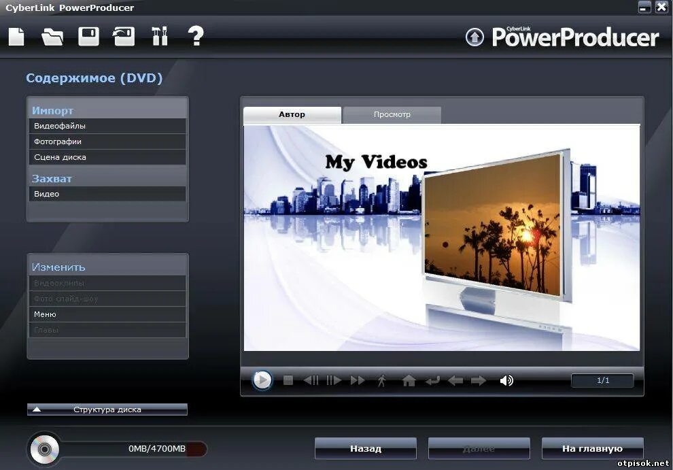Play the menu preview
The image size is (673, 470).
[262, 380]
